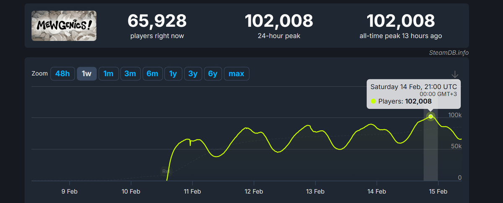Choose the 3y zoom option
503x203 pixels.
(193, 74)
